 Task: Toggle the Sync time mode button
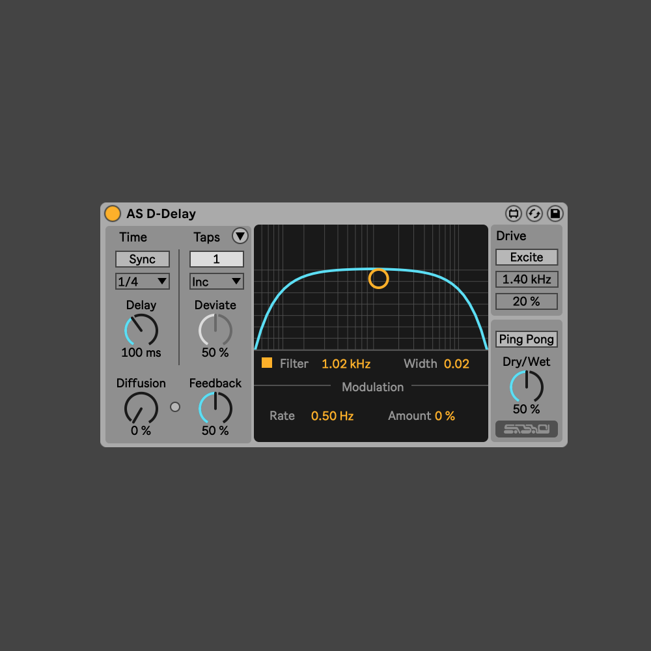143,259
